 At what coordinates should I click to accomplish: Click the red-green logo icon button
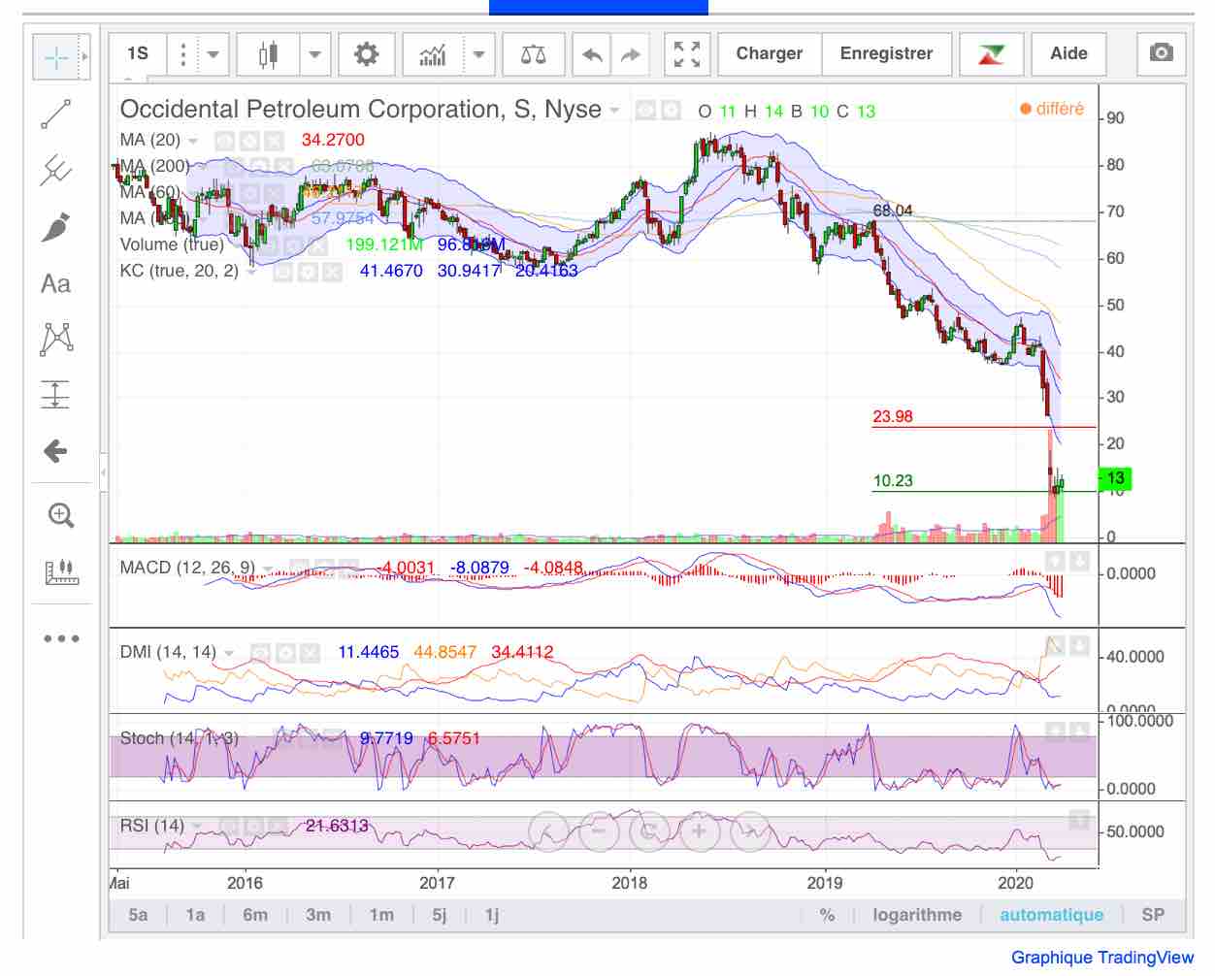[991, 54]
